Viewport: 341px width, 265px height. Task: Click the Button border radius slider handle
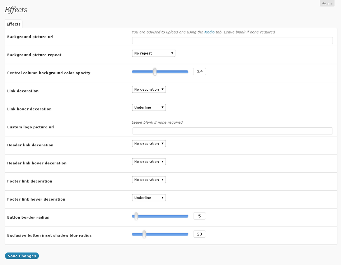tap(136, 216)
